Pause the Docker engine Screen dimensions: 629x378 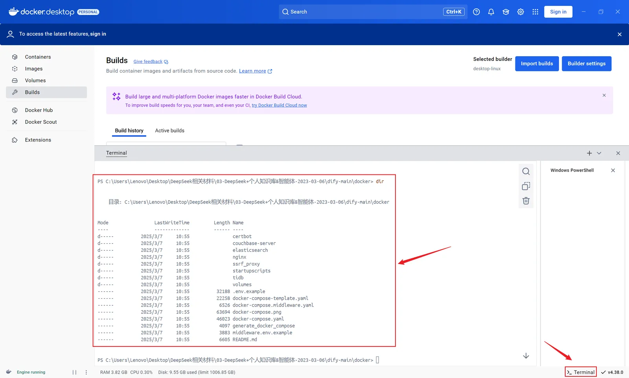tap(74, 372)
